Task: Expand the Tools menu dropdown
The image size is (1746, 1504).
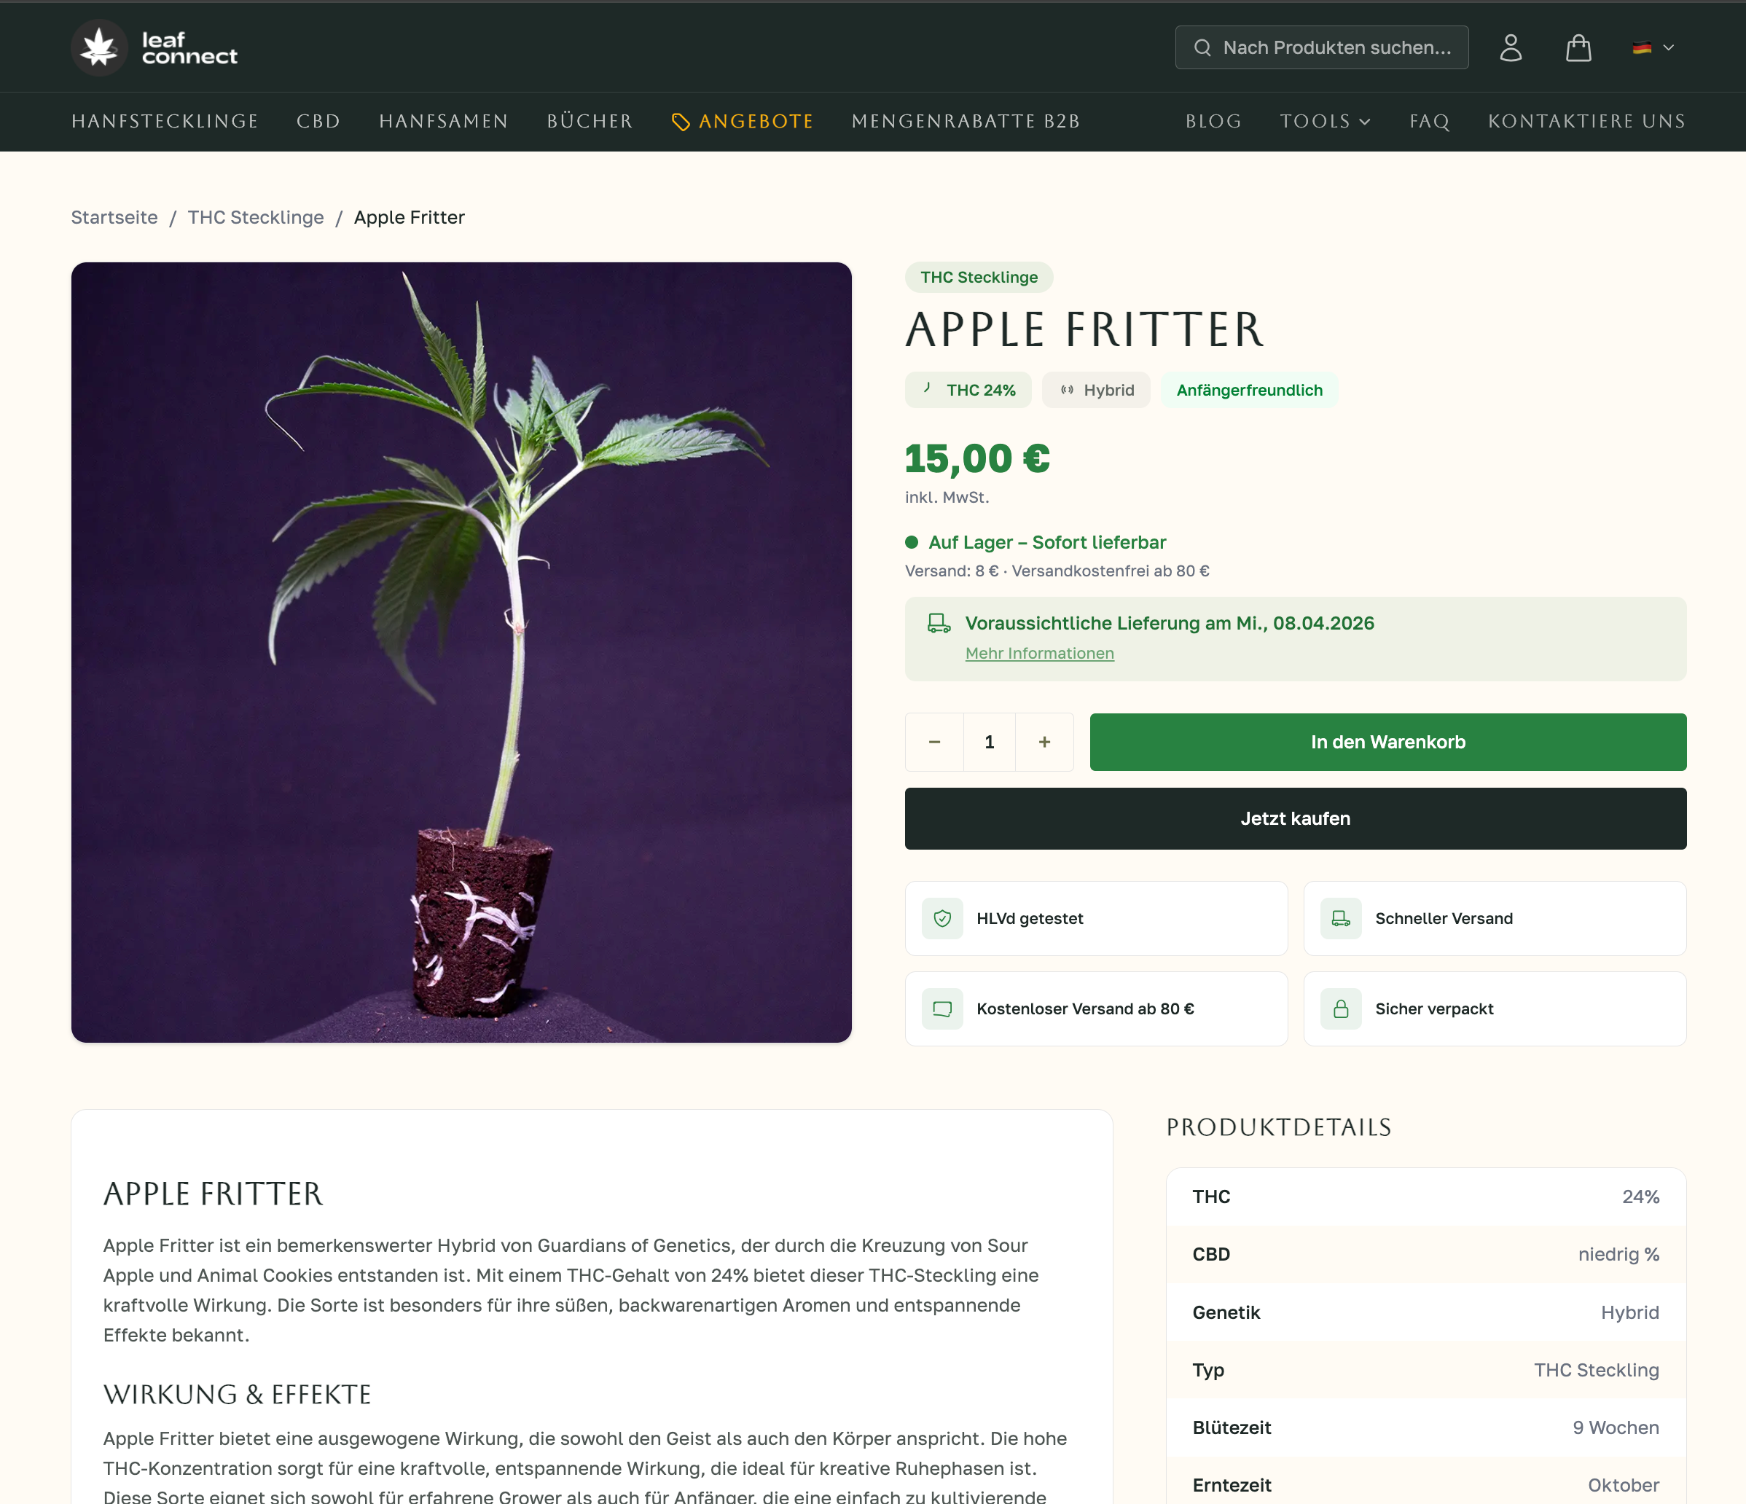Action: pyautogui.click(x=1325, y=122)
